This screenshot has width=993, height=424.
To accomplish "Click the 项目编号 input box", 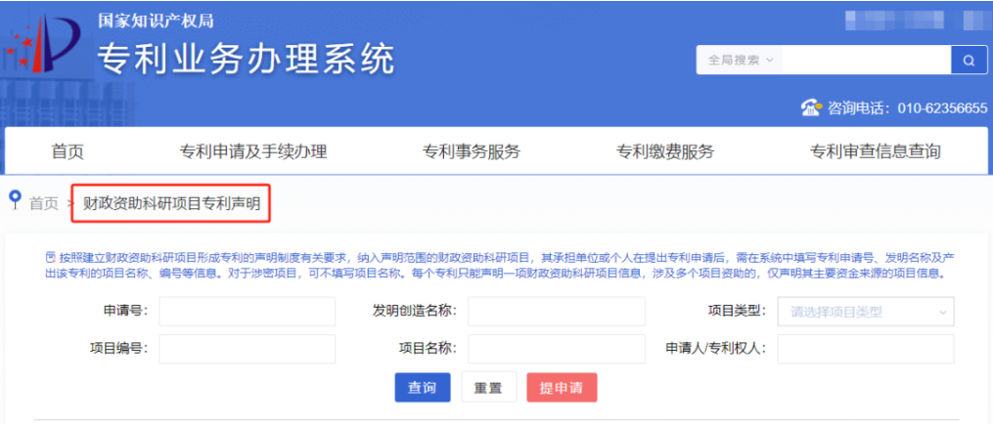I will (x=247, y=349).
